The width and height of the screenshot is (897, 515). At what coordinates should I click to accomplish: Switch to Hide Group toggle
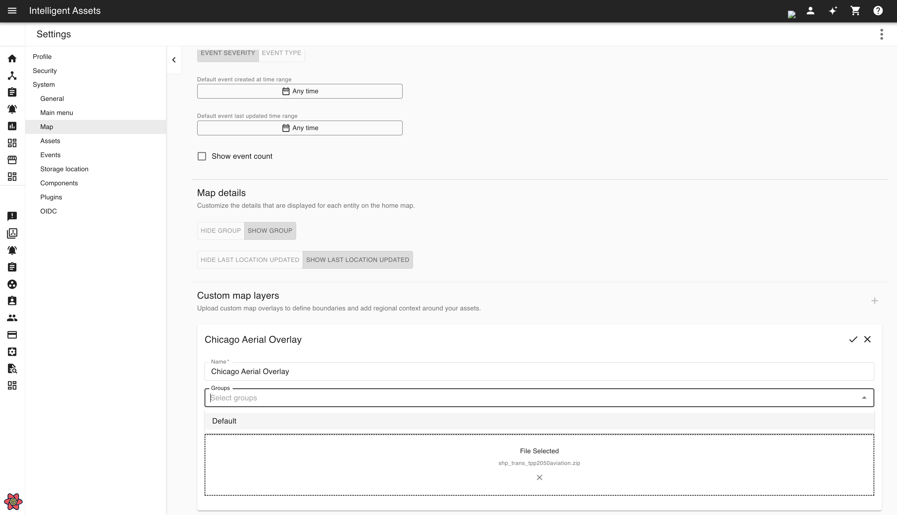pyautogui.click(x=220, y=231)
